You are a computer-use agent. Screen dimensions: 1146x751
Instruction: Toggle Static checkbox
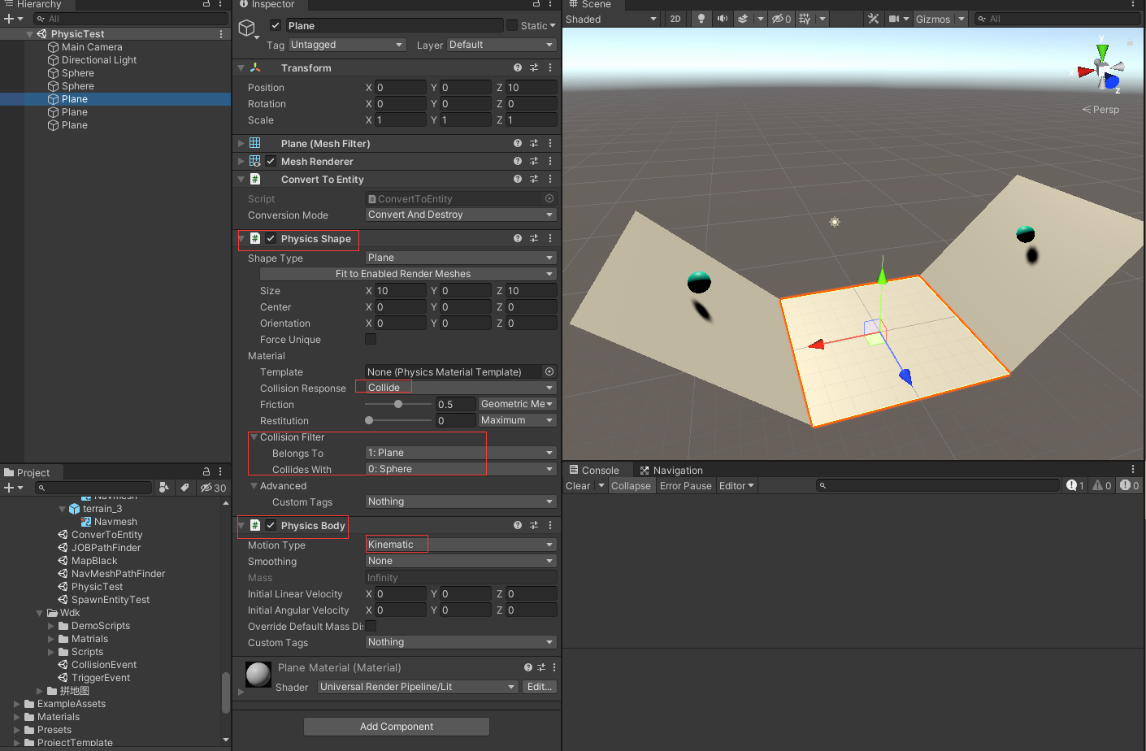[x=512, y=26]
